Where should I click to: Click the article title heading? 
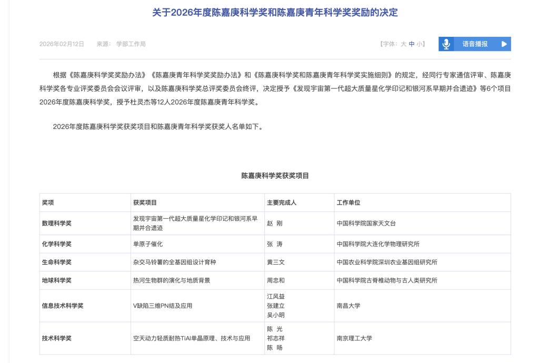(275, 13)
